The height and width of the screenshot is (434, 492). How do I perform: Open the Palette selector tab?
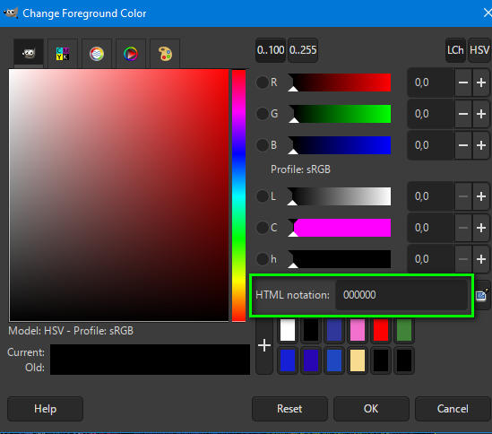pyautogui.click(x=165, y=53)
